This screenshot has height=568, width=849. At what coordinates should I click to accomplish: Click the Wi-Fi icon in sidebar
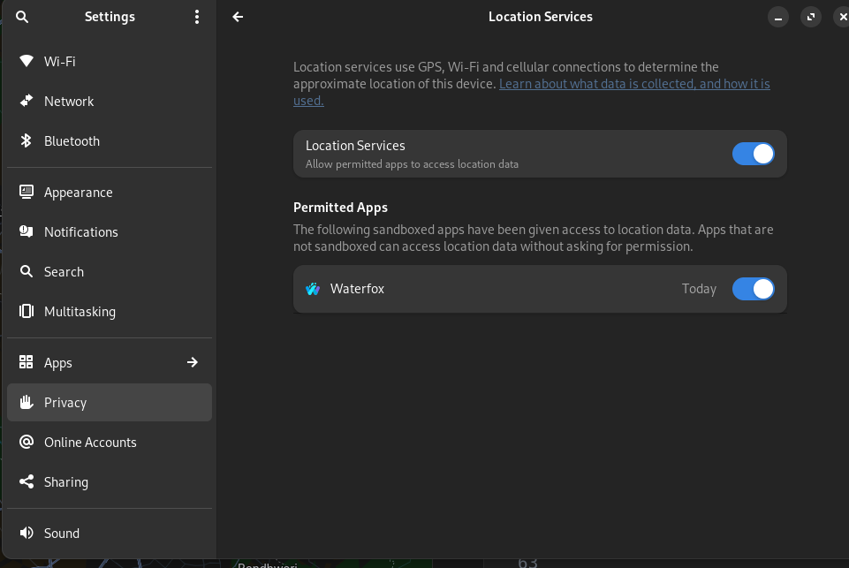26,61
